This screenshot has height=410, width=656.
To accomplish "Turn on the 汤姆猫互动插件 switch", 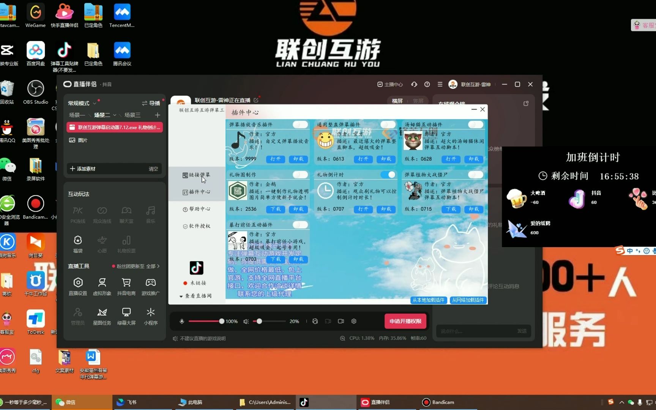I will tap(474, 125).
